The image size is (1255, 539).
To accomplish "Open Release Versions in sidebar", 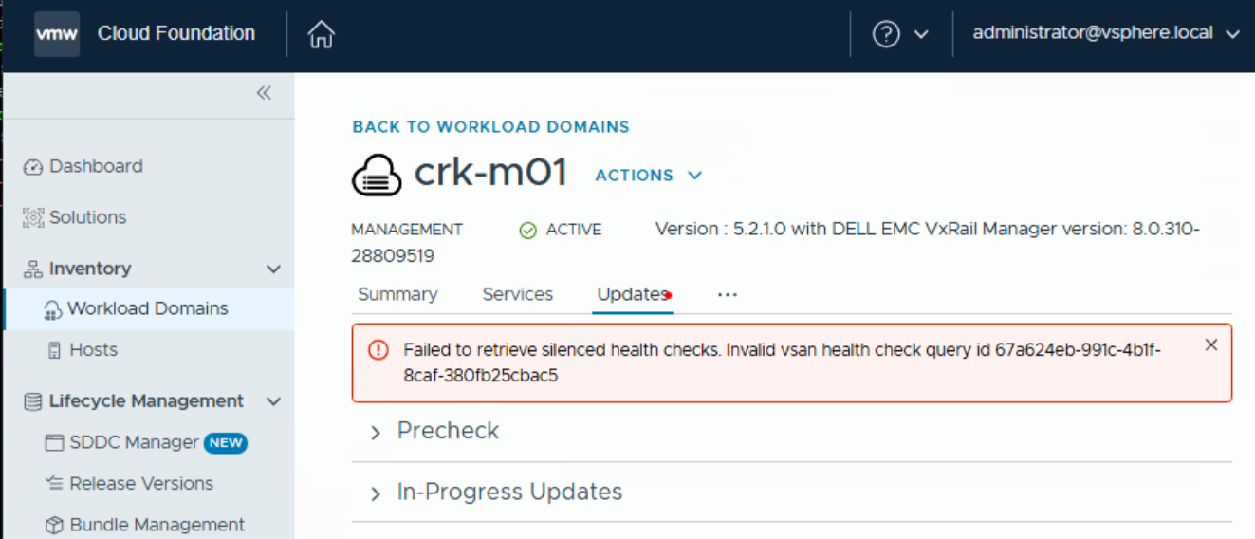I will point(140,484).
